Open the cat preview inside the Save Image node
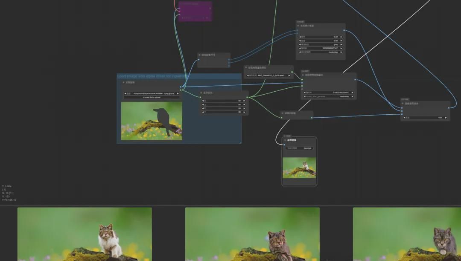The height and width of the screenshot is (261, 461). point(300,168)
